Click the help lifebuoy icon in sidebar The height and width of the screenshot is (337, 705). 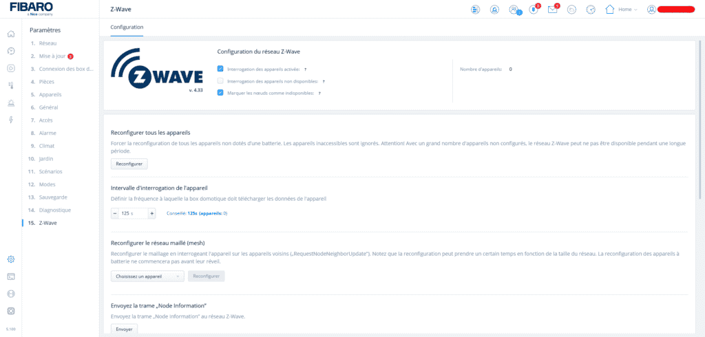[11, 311]
